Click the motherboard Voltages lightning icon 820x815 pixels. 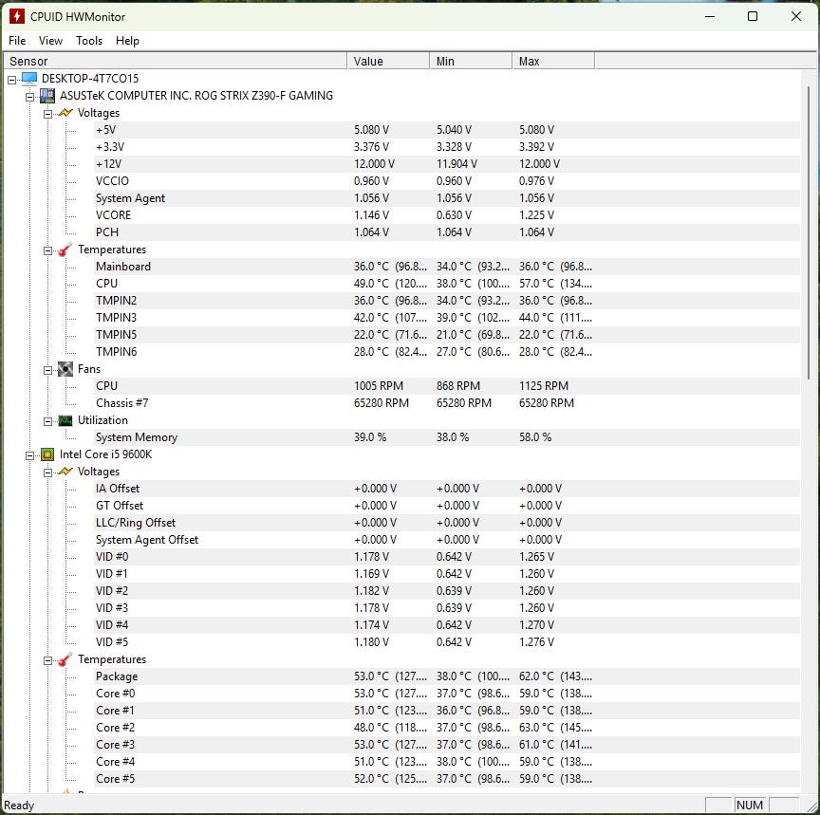click(65, 113)
